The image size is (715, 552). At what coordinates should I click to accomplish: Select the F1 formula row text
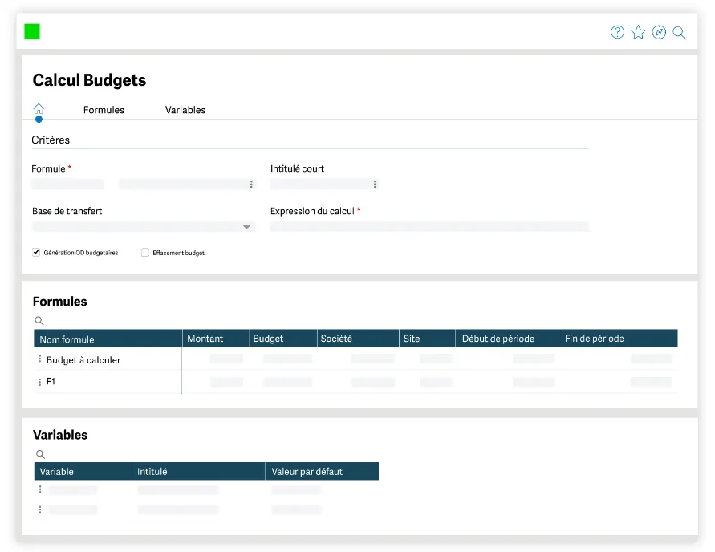pos(51,381)
